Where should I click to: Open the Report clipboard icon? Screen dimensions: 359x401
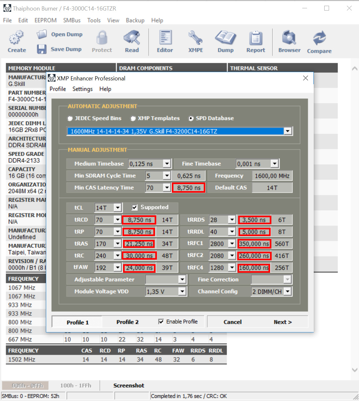click(256, 38)
